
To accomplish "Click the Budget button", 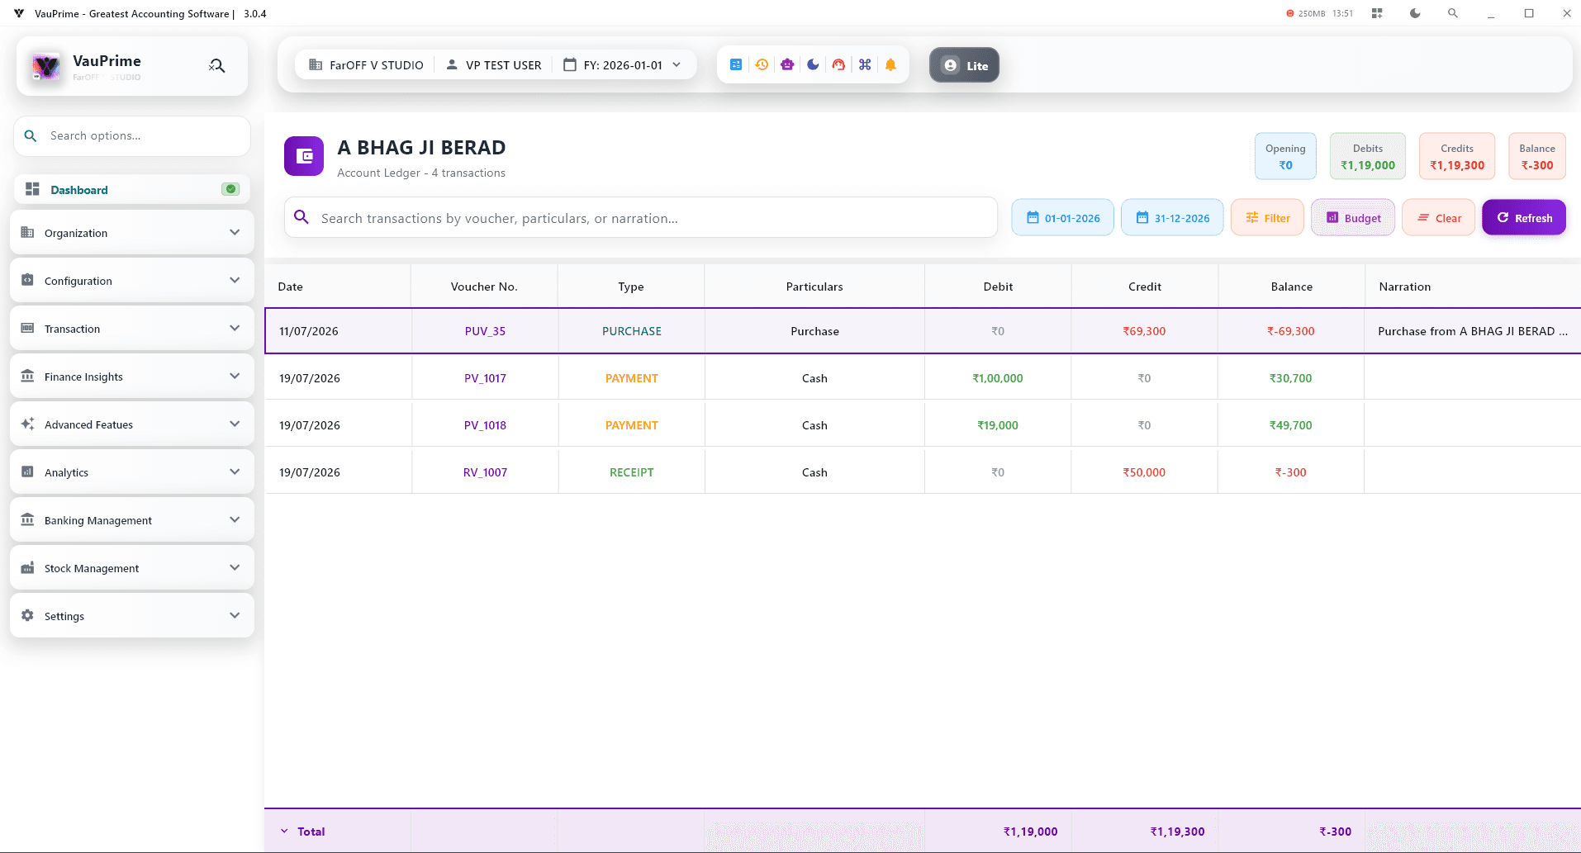I will coord(1353,218).
